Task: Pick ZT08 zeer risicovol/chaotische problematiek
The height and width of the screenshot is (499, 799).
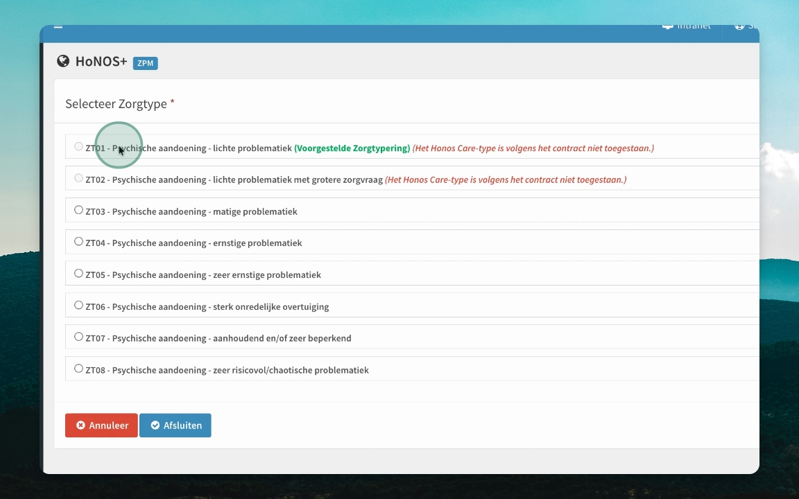Action: point(78,369)
